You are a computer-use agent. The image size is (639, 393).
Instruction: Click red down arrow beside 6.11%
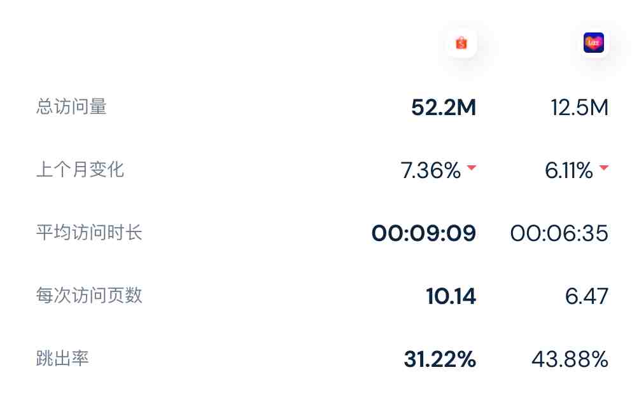[x=604, y=167]
